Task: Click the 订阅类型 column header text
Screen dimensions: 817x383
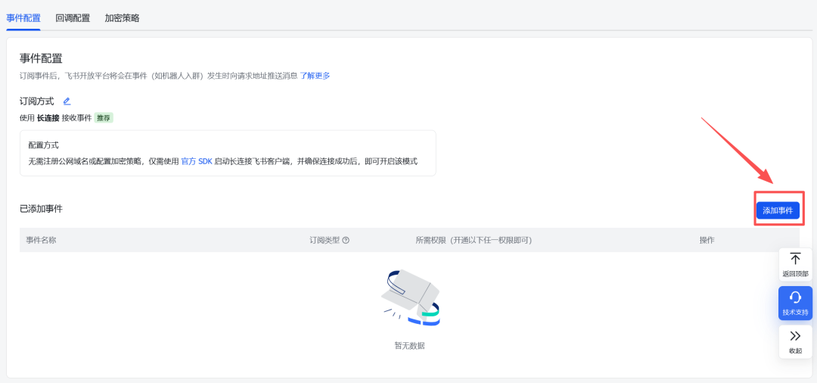Action: [325, 240]
